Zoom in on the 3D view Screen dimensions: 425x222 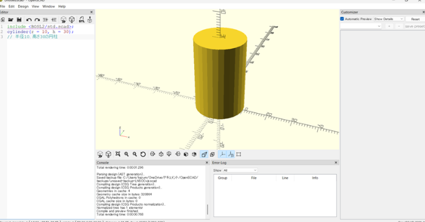click(x=126, y=154)
